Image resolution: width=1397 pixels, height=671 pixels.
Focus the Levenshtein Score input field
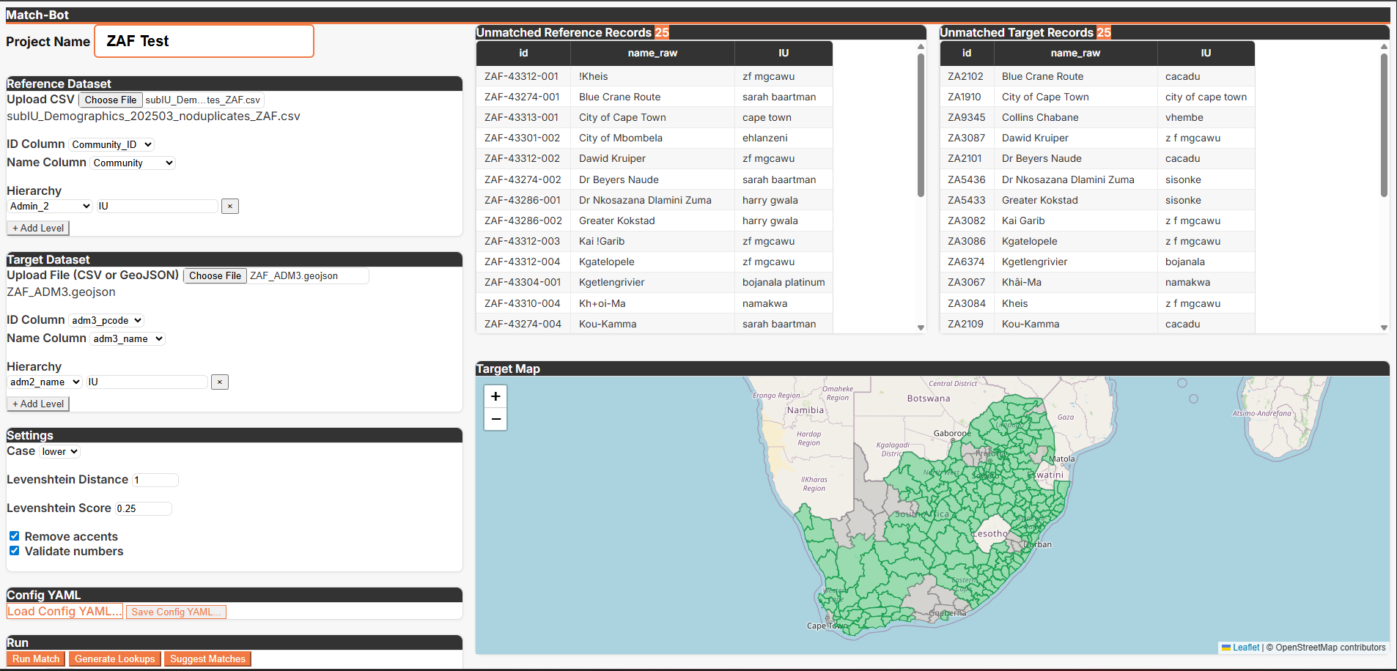(143, 508)
